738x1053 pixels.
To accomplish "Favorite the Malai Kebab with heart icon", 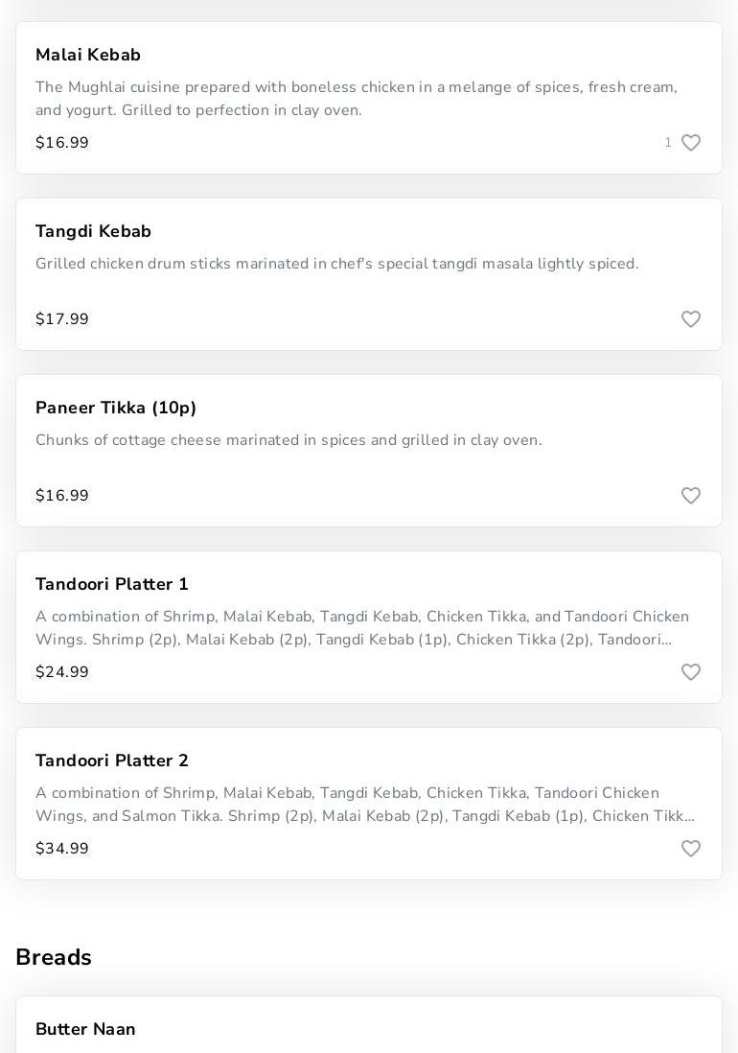I will tap(691, 143).
